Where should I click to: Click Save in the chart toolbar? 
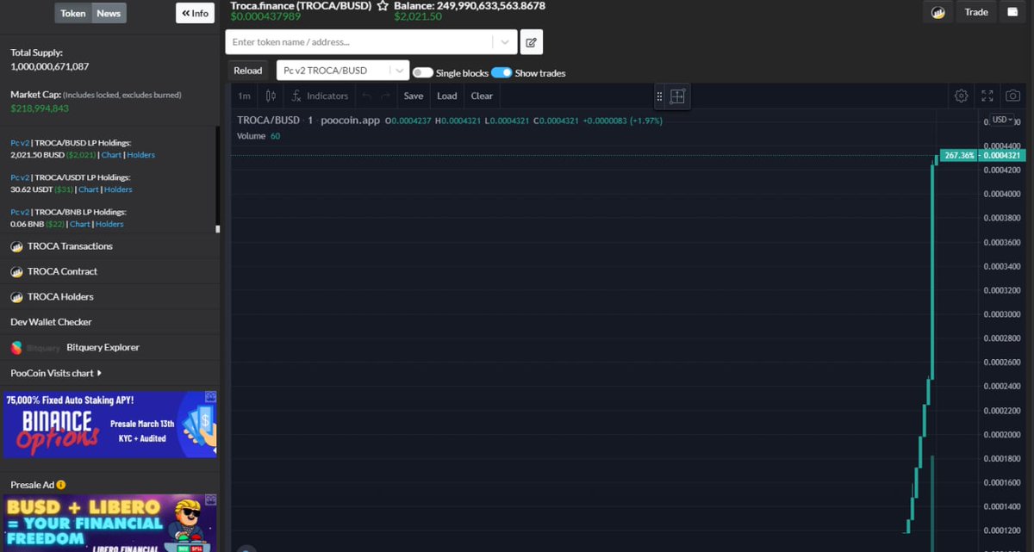pyautogui.click(x=414, y=96)
